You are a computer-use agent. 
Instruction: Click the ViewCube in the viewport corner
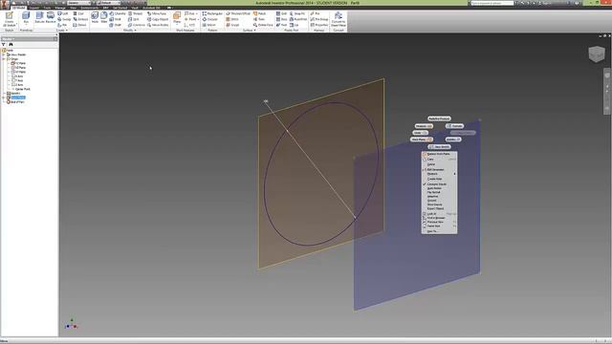597,54
